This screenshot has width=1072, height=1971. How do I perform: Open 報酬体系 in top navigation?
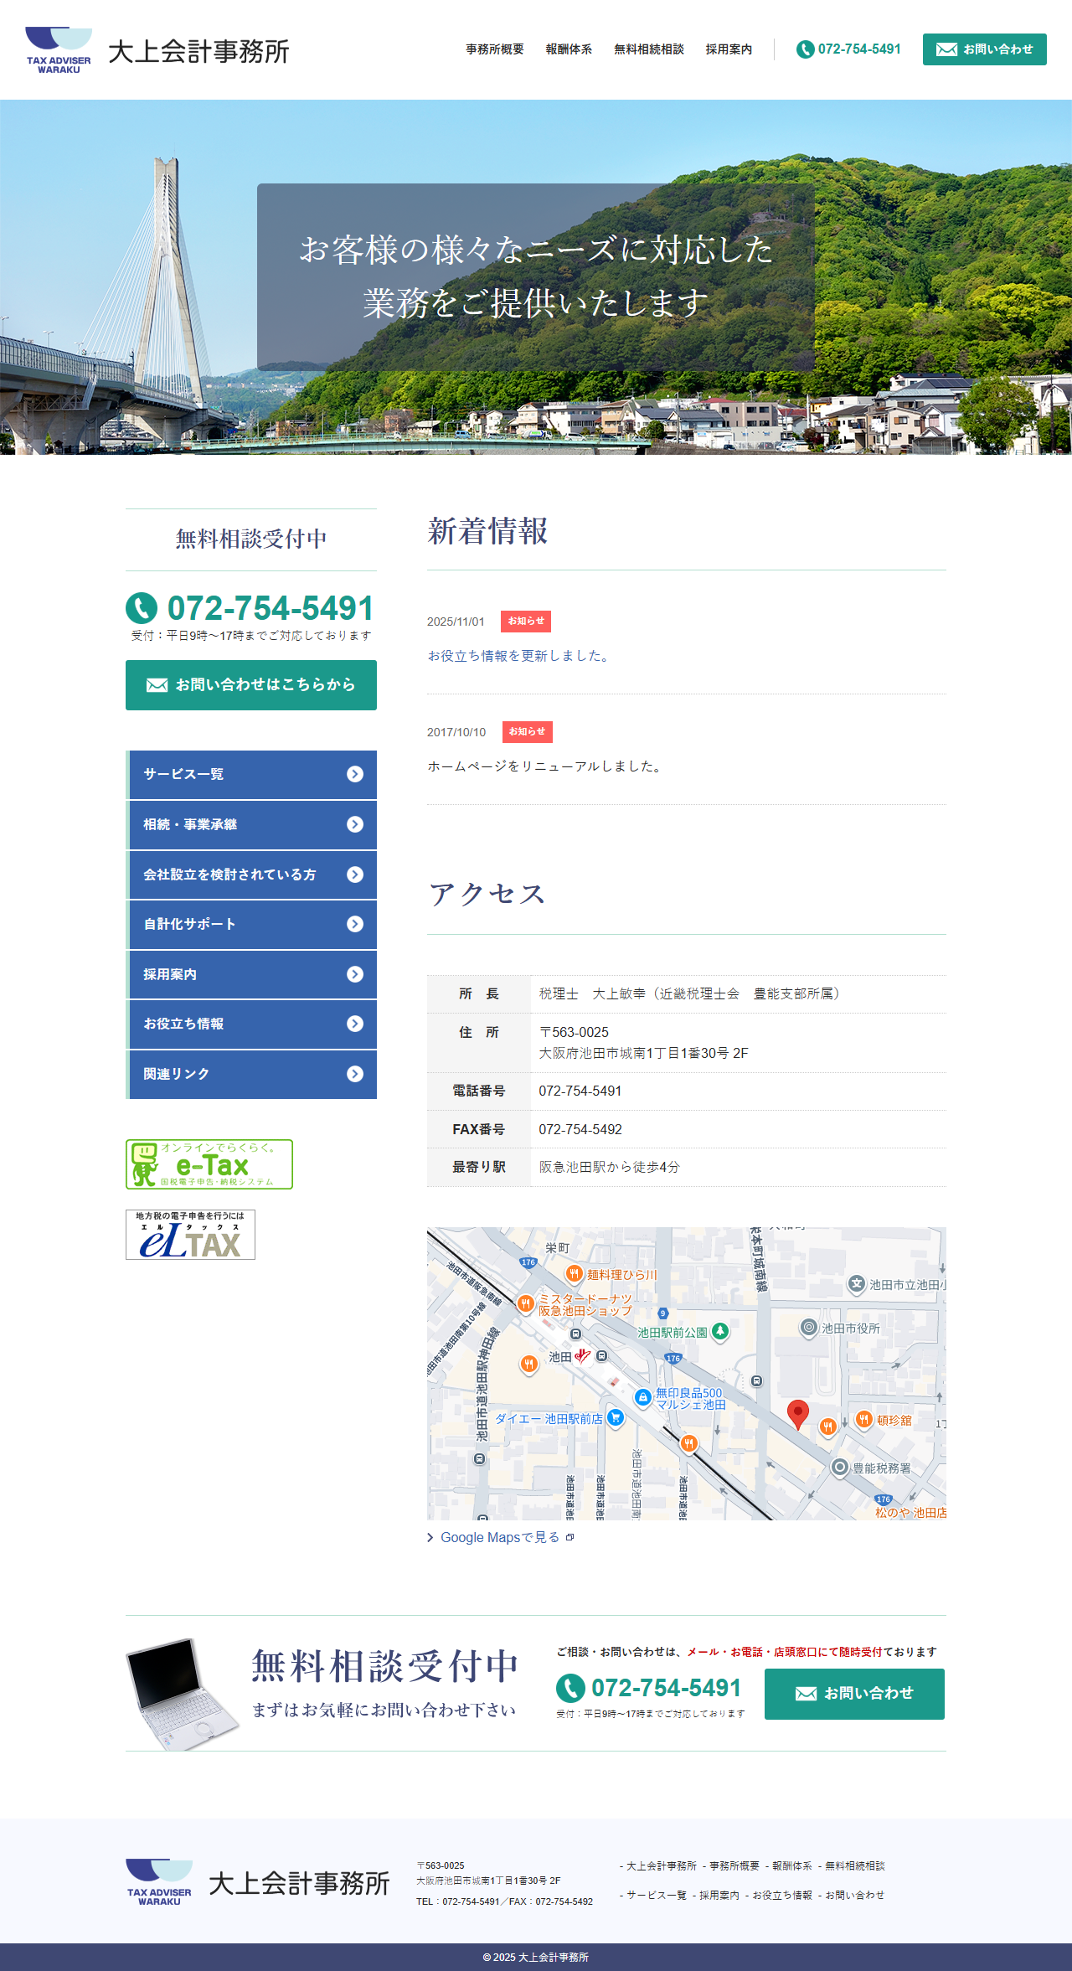(x=569, y=49)
